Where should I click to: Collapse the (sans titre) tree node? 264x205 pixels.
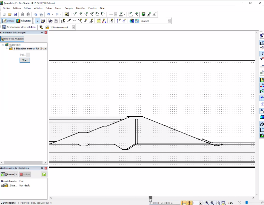3,45
